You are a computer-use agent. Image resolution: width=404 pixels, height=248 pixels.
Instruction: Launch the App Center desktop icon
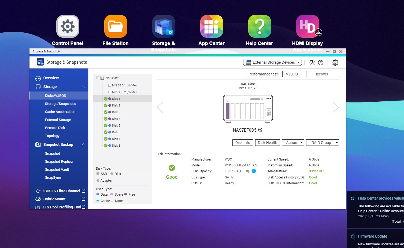pos(211,27)
